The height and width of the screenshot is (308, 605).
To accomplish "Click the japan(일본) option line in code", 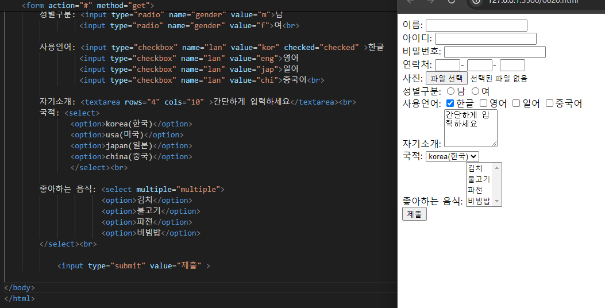I will pyautogui.click(x=131, y=145).
